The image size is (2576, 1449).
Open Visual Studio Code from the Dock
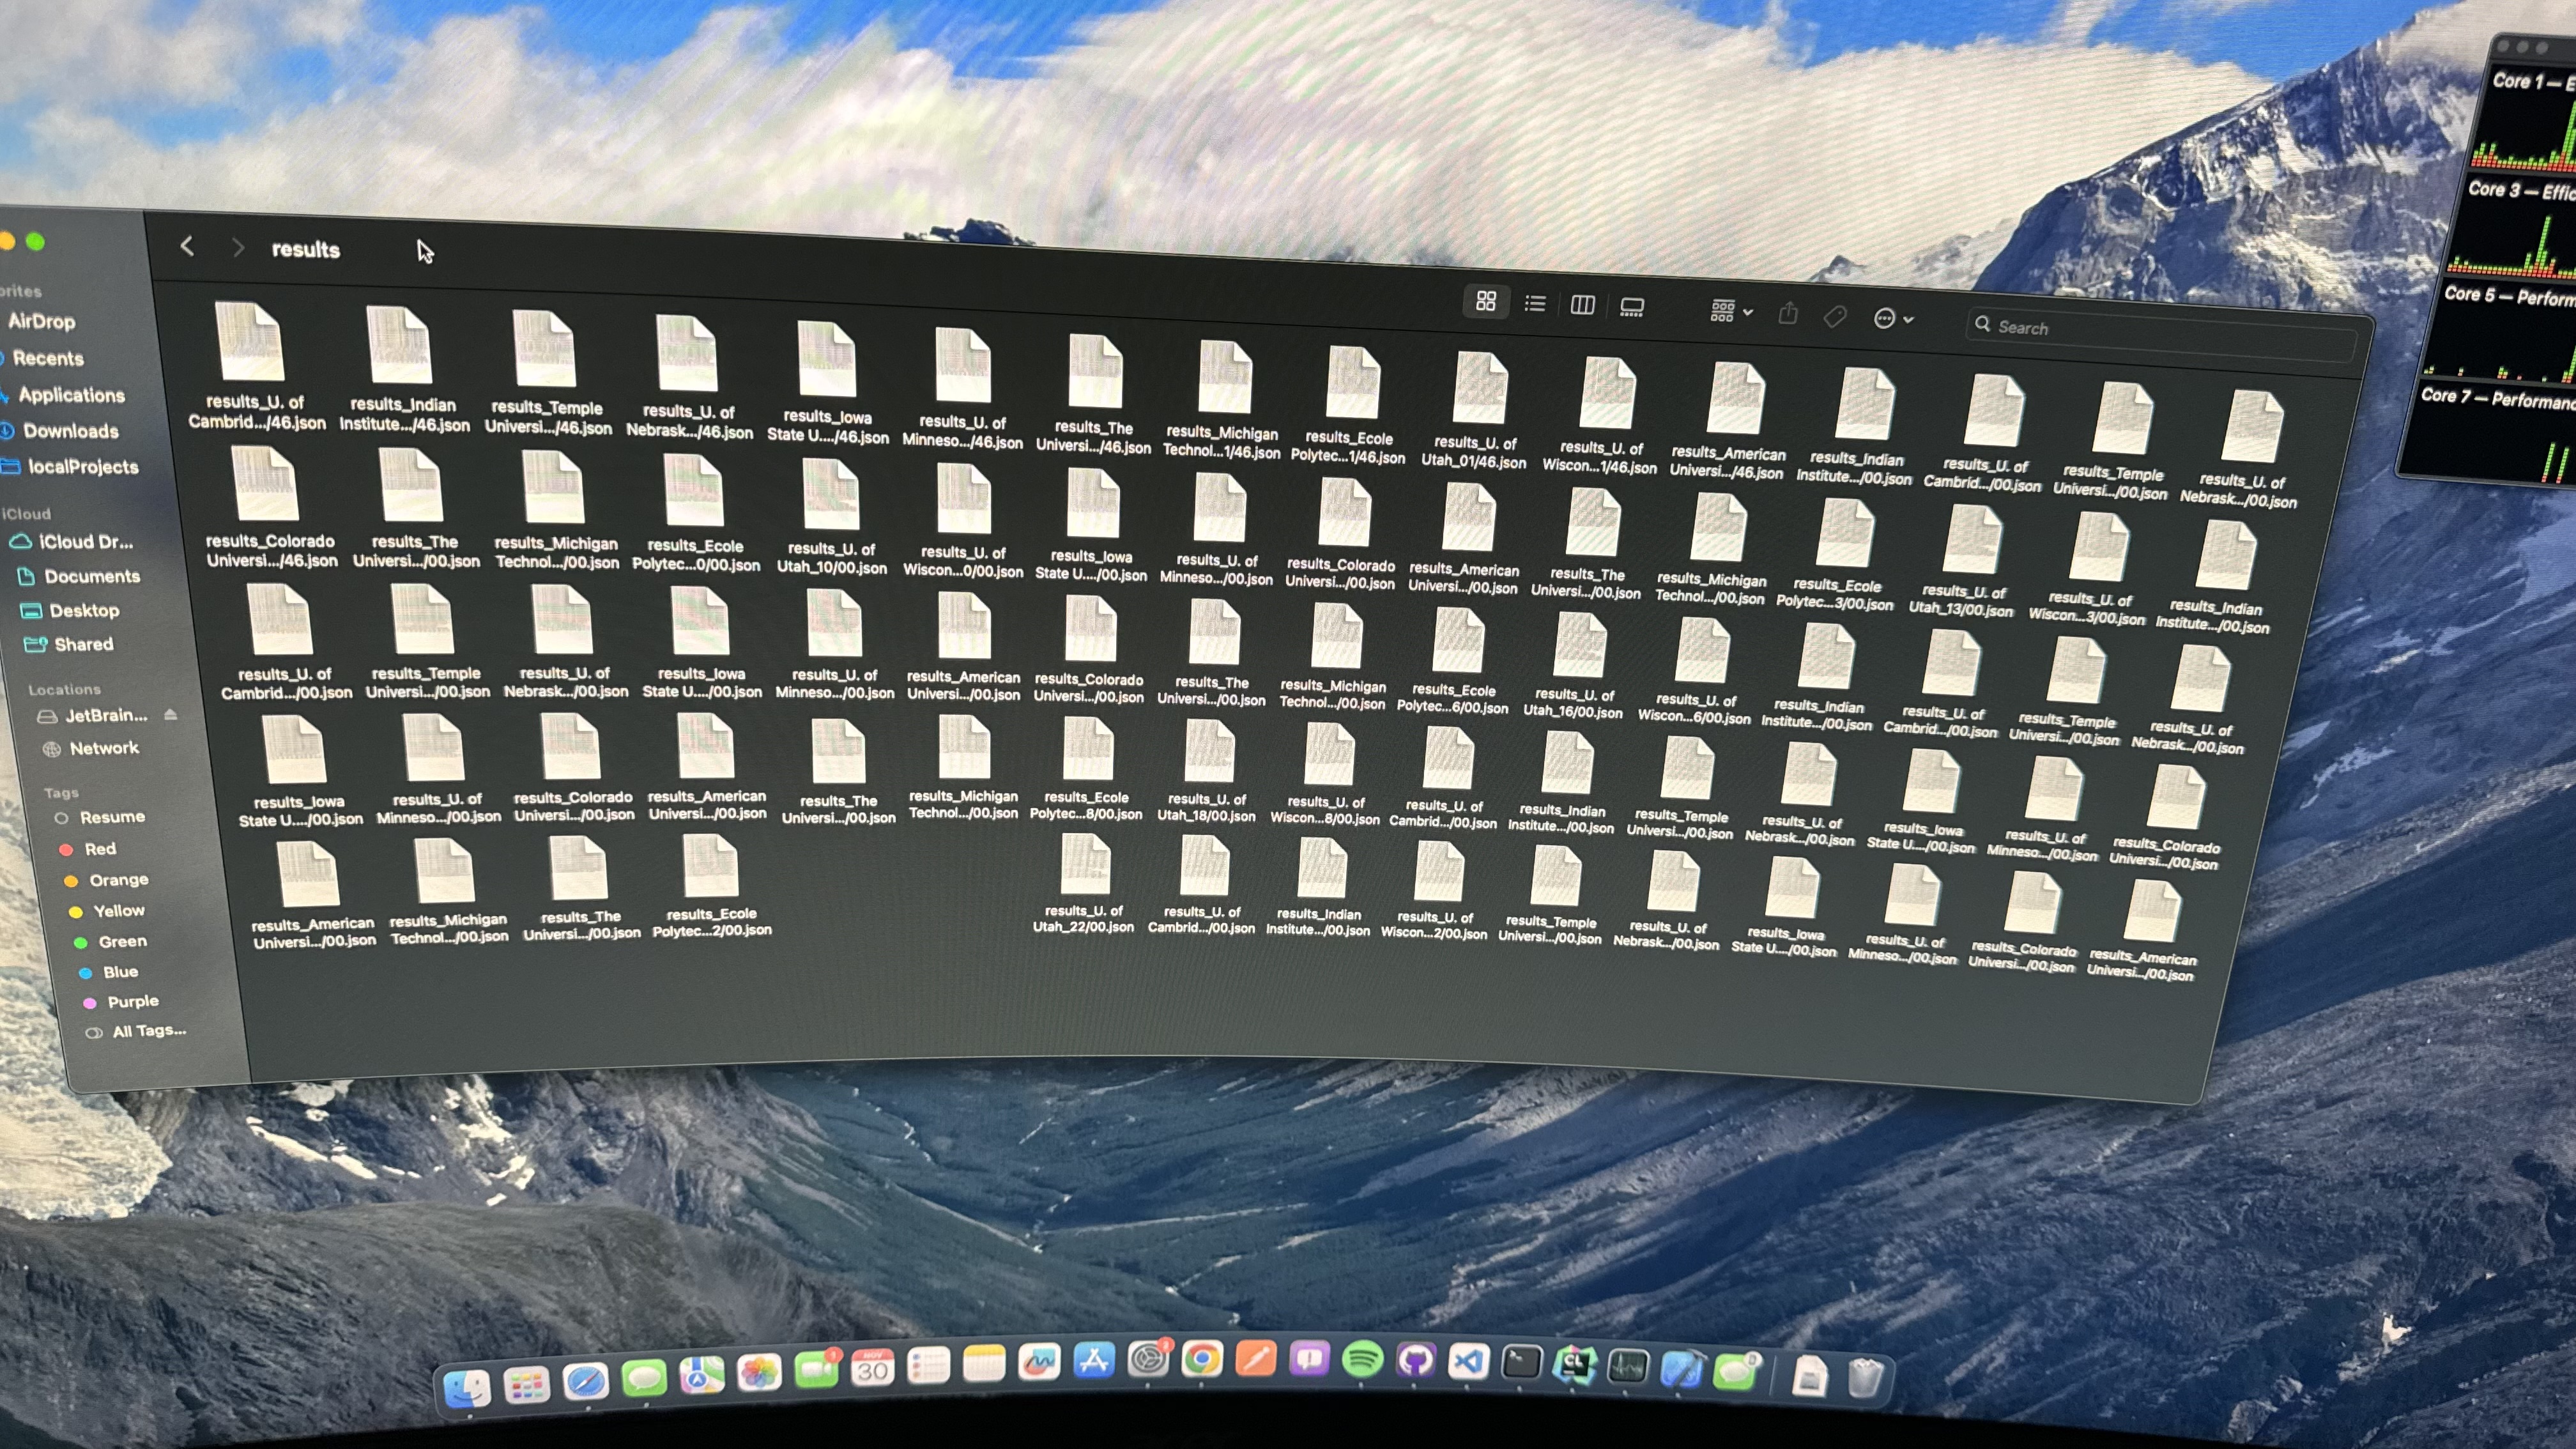point(1469,1362)
